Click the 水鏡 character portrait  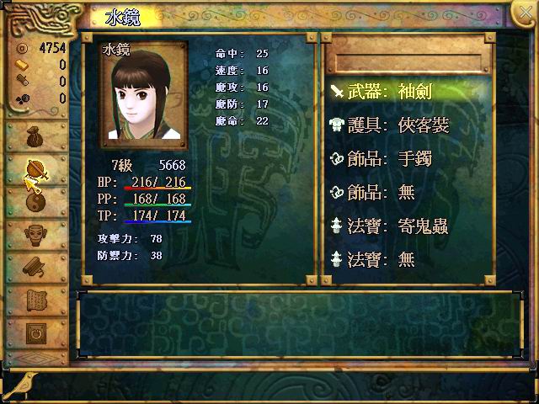tap(144, 95)
